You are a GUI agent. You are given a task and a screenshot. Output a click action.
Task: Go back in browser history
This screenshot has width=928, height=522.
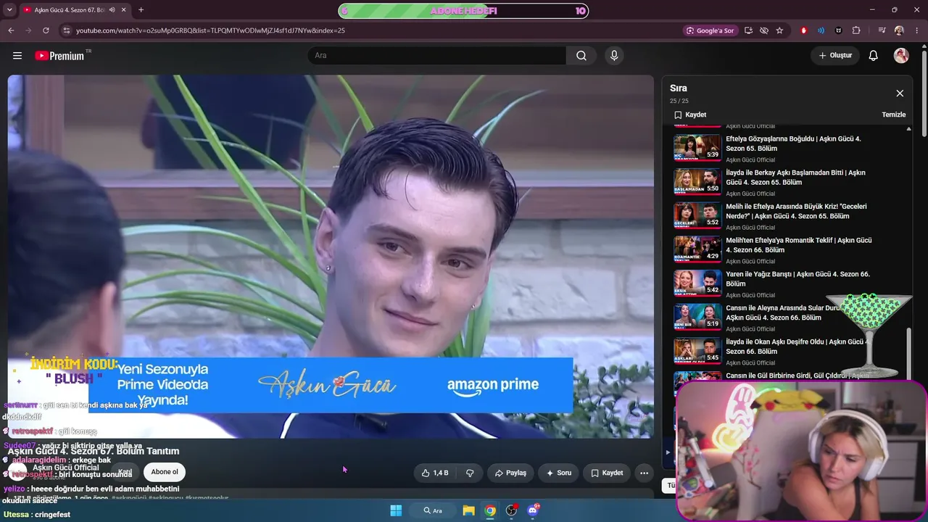(x=11, y=30)
